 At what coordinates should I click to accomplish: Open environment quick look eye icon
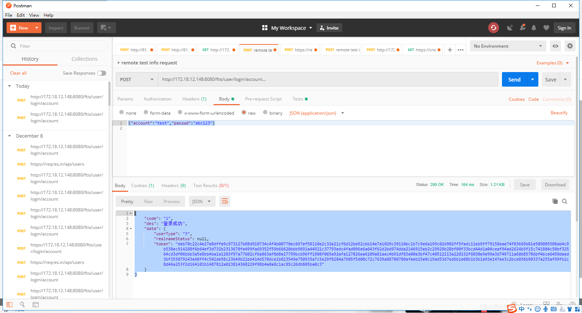[x=555, y=46]
